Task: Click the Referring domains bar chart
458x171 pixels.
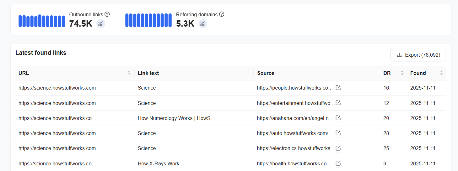Action: tap(148, 20)
